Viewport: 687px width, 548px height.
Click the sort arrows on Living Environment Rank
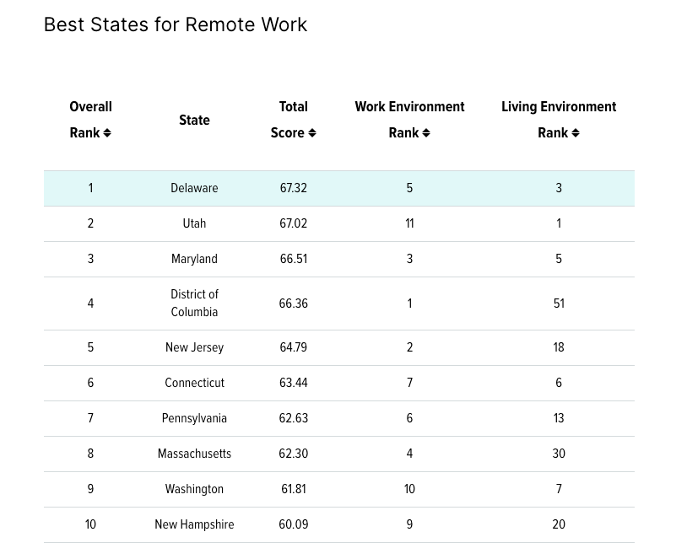click(576, 132)
